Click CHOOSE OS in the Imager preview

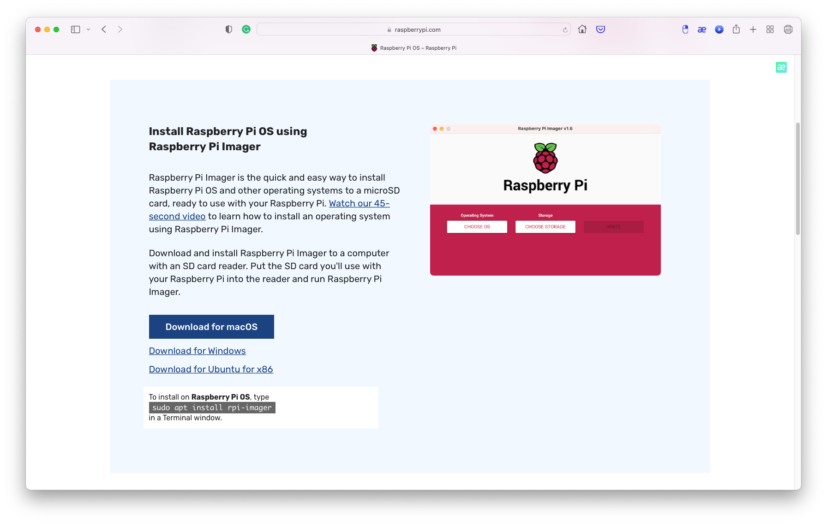click(x=477, y=227)
